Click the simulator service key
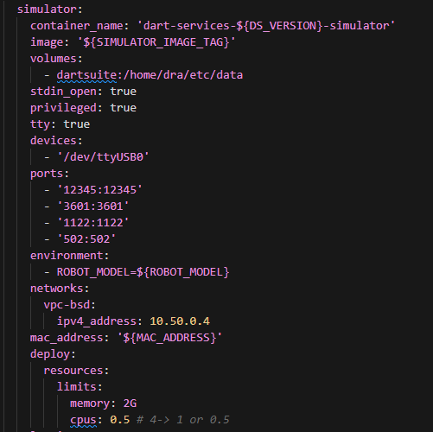Screen dimensions: 433x432 coord(47,10)
